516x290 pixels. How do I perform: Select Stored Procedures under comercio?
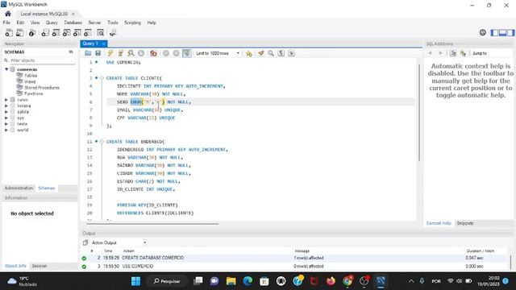[42, 88]
